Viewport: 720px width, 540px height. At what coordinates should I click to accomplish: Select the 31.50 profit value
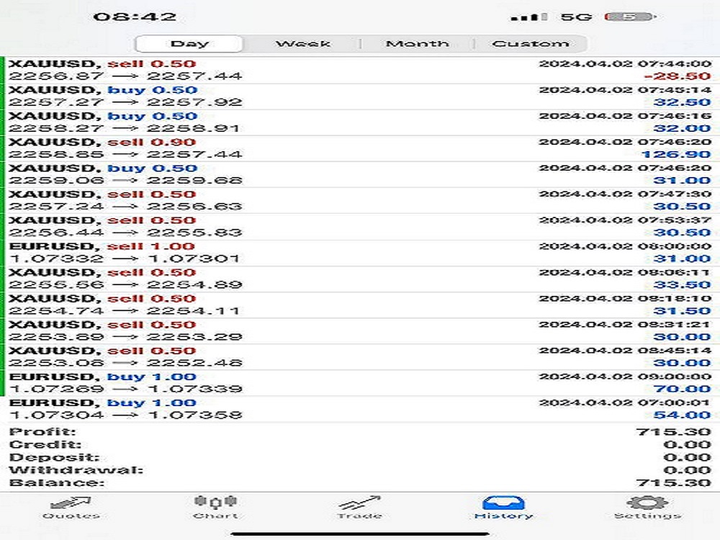point(682,311)
